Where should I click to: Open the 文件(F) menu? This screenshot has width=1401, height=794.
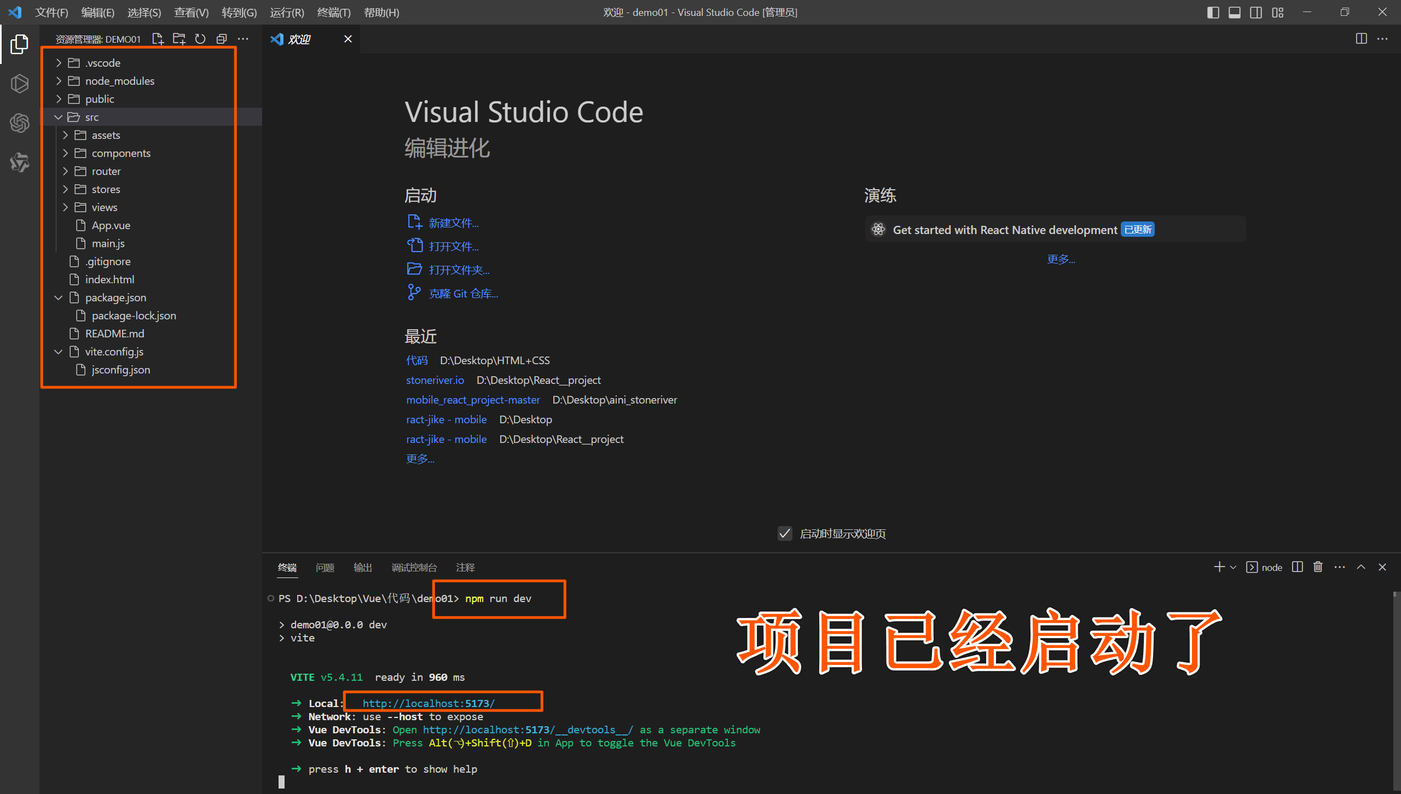[51, 12]
